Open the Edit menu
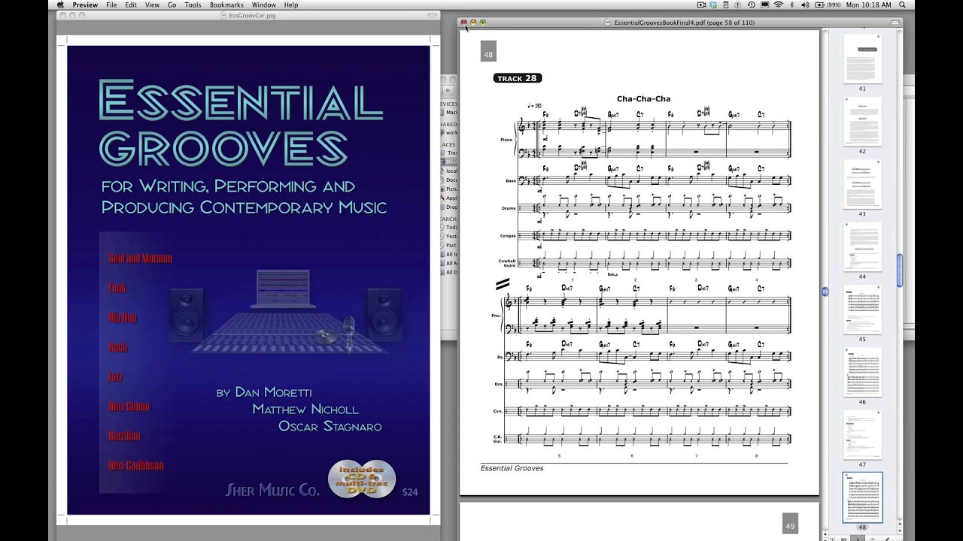Screen dimensions: 963x541 coord(131,5)
